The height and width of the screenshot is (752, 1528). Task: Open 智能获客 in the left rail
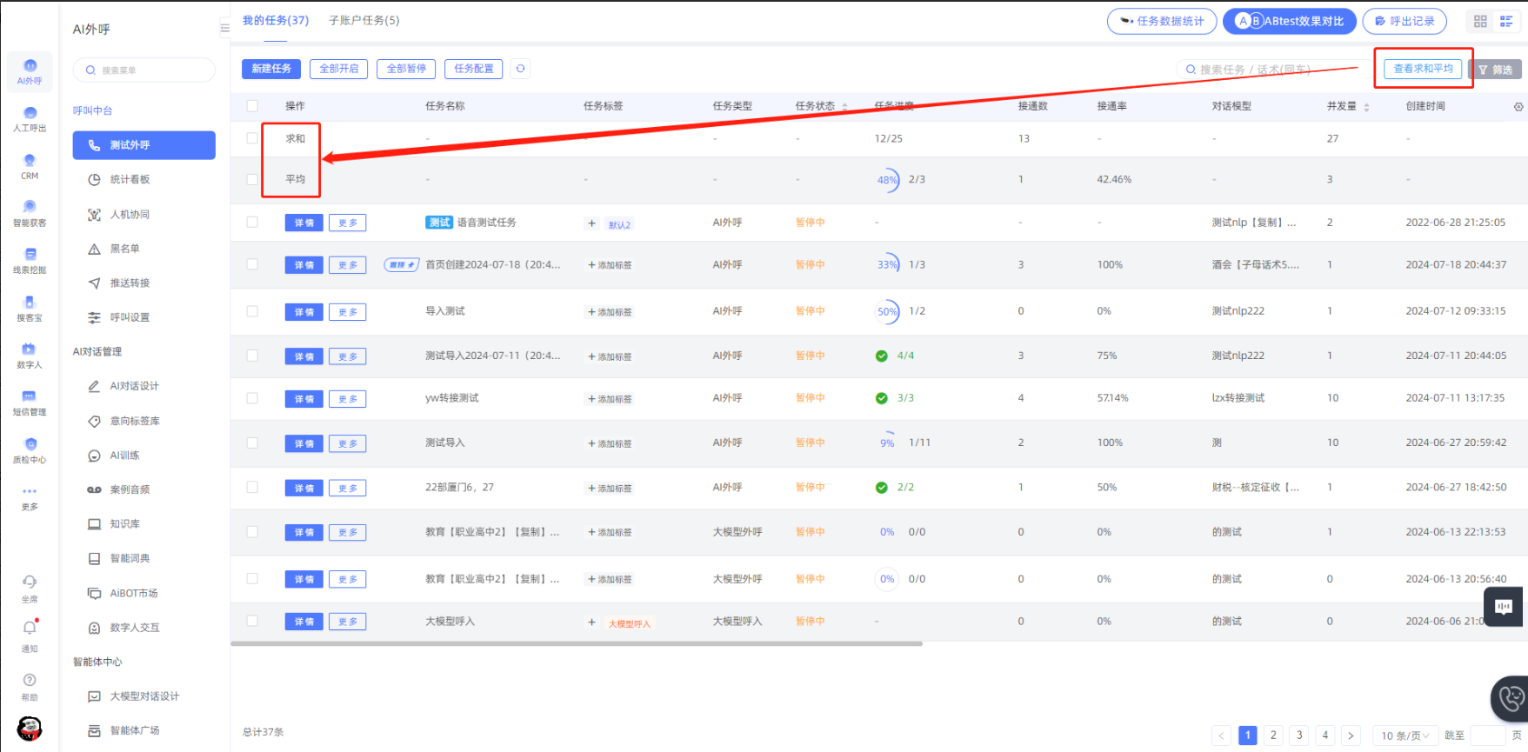click(x=30, y=214)
